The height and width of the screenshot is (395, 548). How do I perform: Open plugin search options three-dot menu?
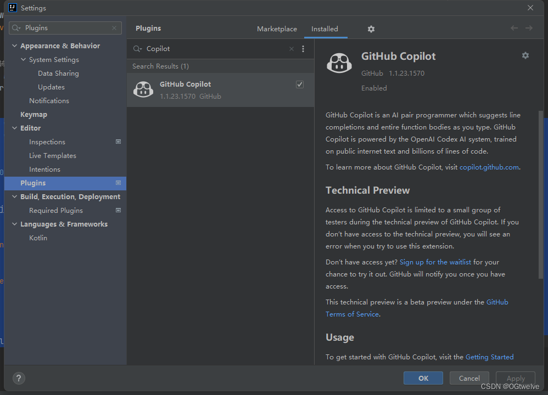(303, 49)
